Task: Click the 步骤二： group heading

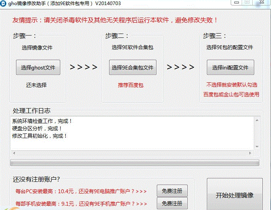Action: click(117, 36)
